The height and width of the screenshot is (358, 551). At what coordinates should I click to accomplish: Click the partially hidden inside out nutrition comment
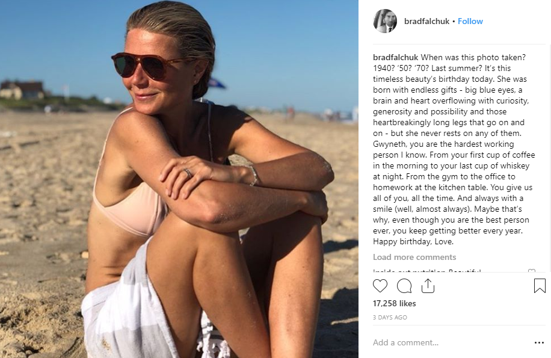[x=426, y=271]
